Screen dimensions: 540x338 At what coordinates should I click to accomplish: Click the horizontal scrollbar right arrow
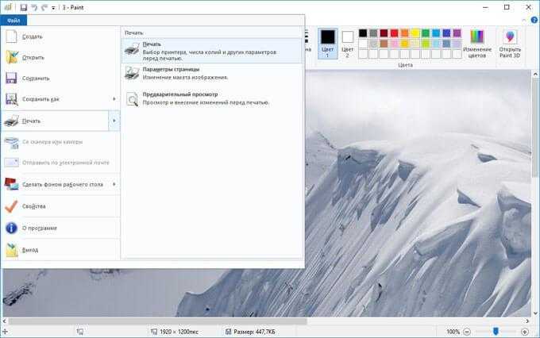click(527, 321)
